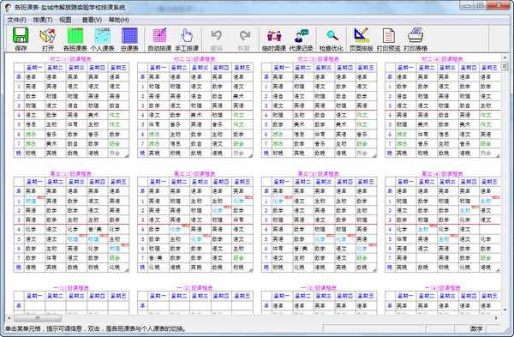The height and width of the screenshot is (337, 514).
Task: Show 各班课表 class timetable view
Action: 75,39
